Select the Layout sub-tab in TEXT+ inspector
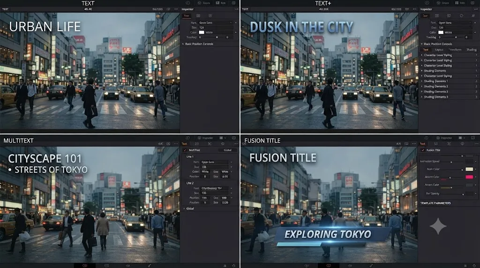The image size is (480, 268). (x=439, y=50)
